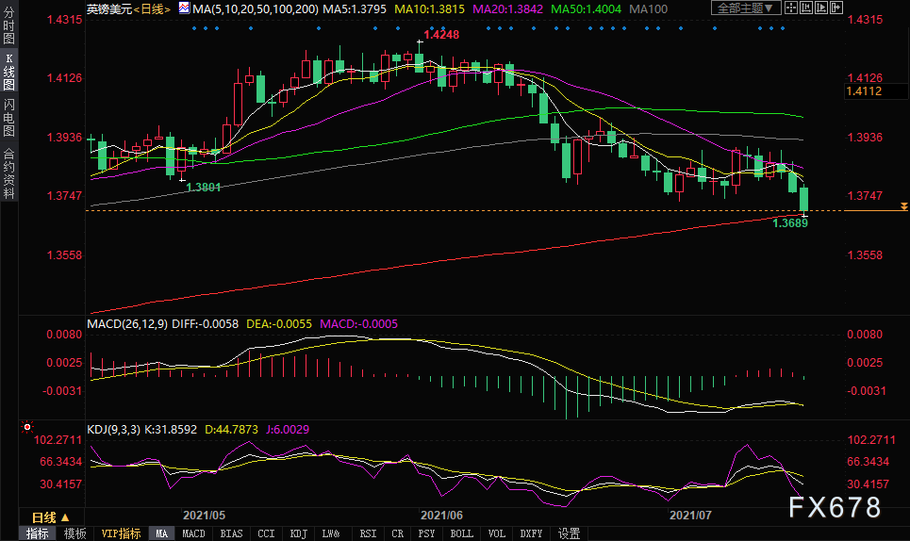Switch to the DXFY indicator
This screenshot has width=910, height=541.
[531, 533]
